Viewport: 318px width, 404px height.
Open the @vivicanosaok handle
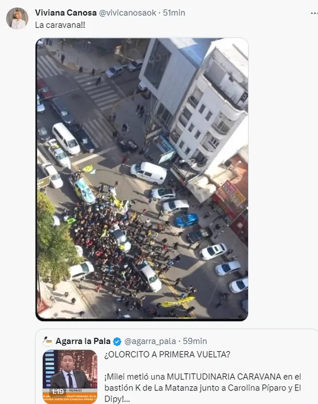(x=128, y=13)
